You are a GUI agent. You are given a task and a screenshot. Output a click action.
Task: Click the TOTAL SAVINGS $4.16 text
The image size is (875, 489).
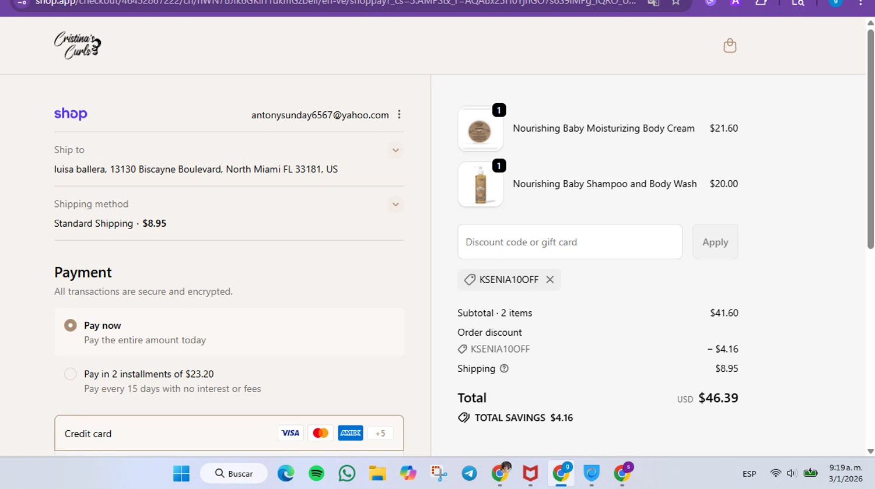524,418
